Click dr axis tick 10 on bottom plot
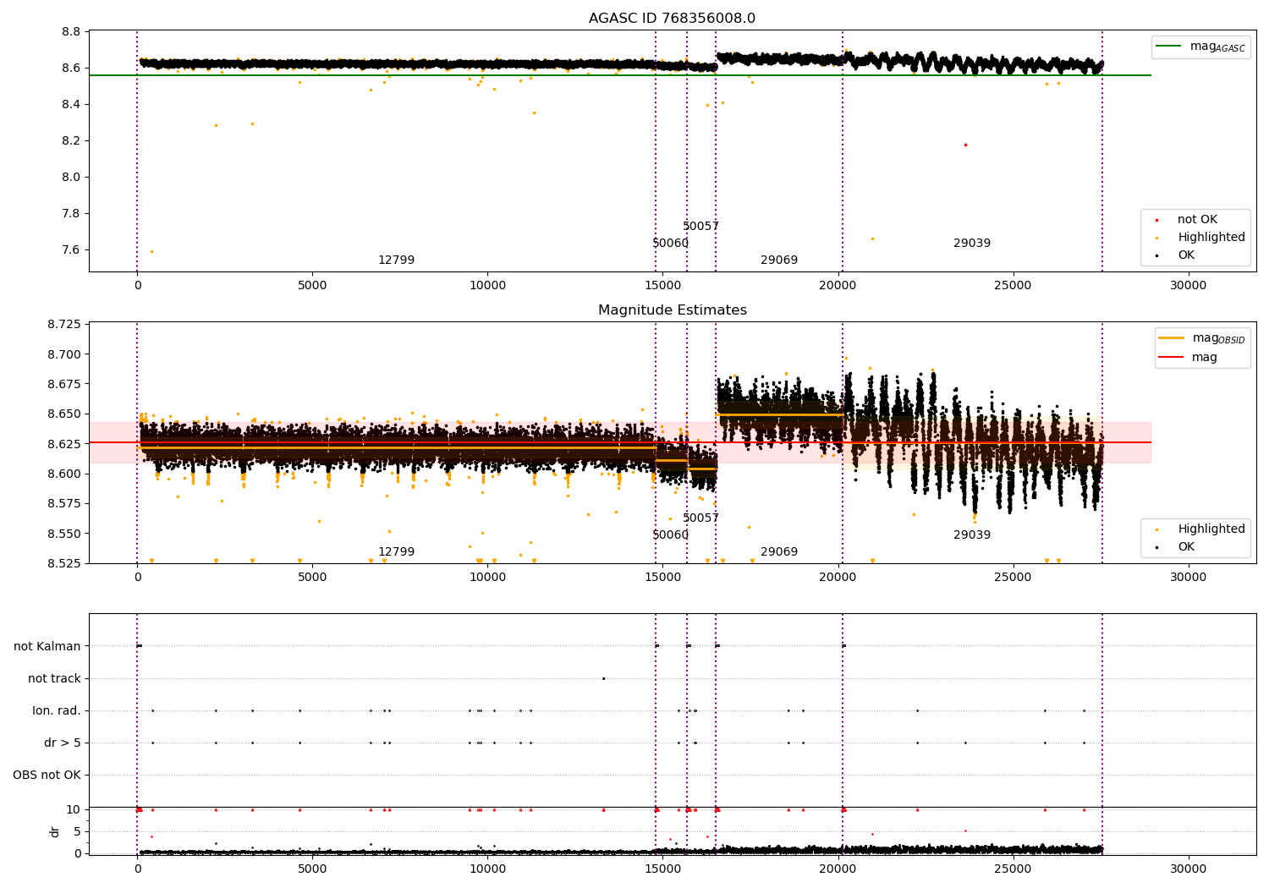Viewport: 1269px width, 888px height. coord(74,810)
